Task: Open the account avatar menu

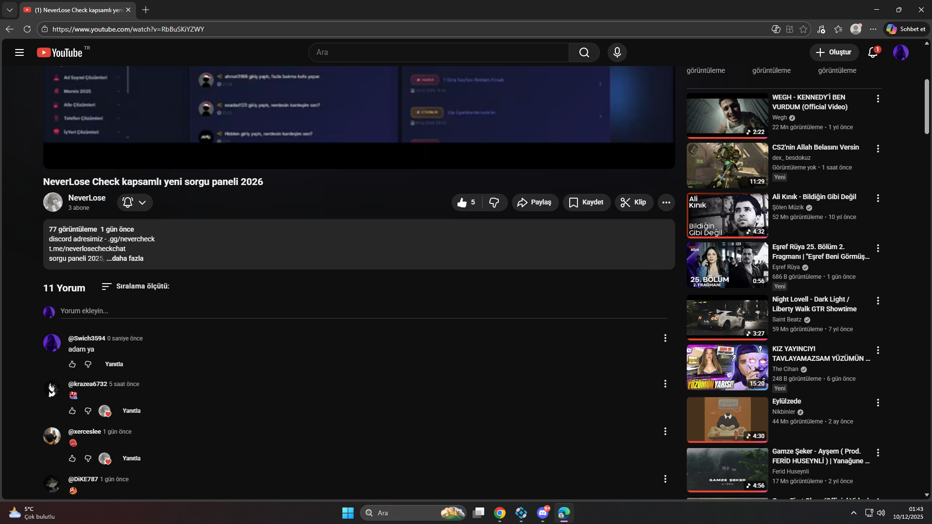Action: coord(901,52)
